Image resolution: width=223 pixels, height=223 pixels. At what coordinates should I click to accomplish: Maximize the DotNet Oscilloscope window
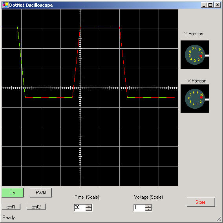point(210,5)
